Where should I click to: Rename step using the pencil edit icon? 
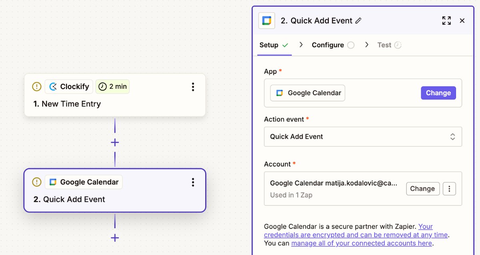tap(358, 21)
